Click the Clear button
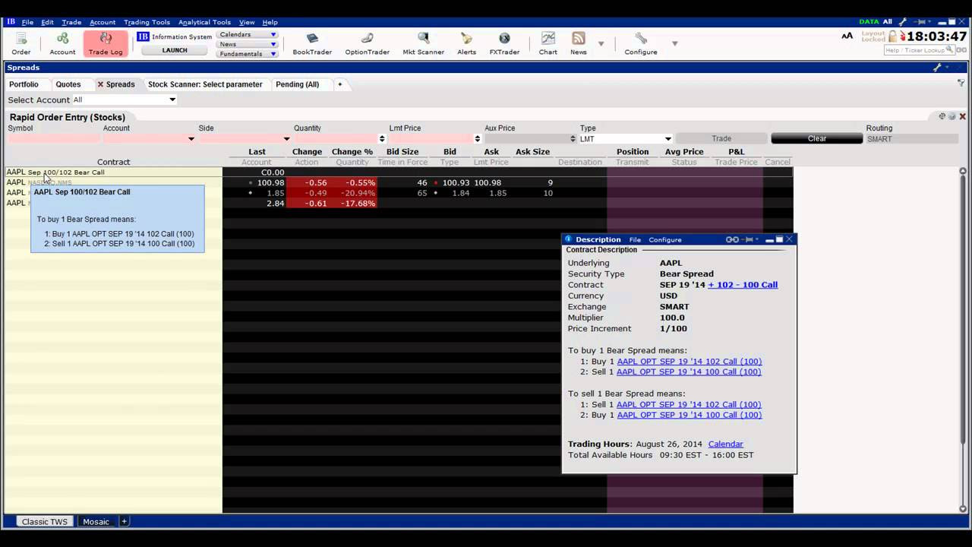The width and height of the screenshot is (972, 547). pos(817,138)
